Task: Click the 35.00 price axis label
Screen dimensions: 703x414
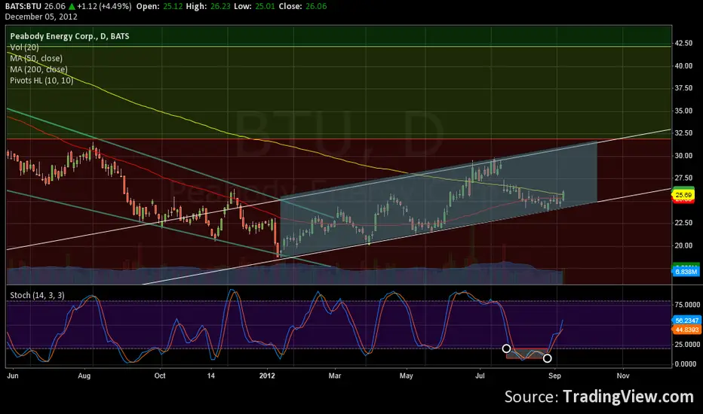Action: [x=683, y=111]
